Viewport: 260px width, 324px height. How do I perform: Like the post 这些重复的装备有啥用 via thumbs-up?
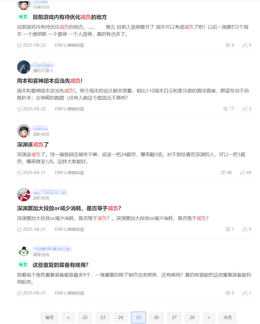245,293
